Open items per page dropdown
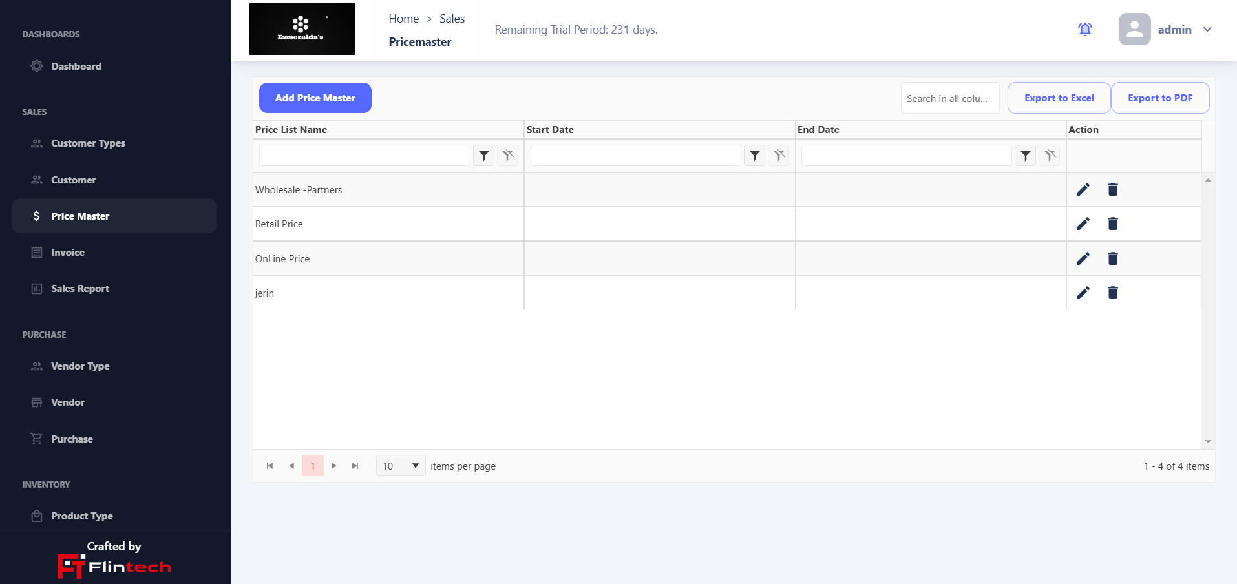The height and width of the screenshot is (584, 1237). pos(401,466)
